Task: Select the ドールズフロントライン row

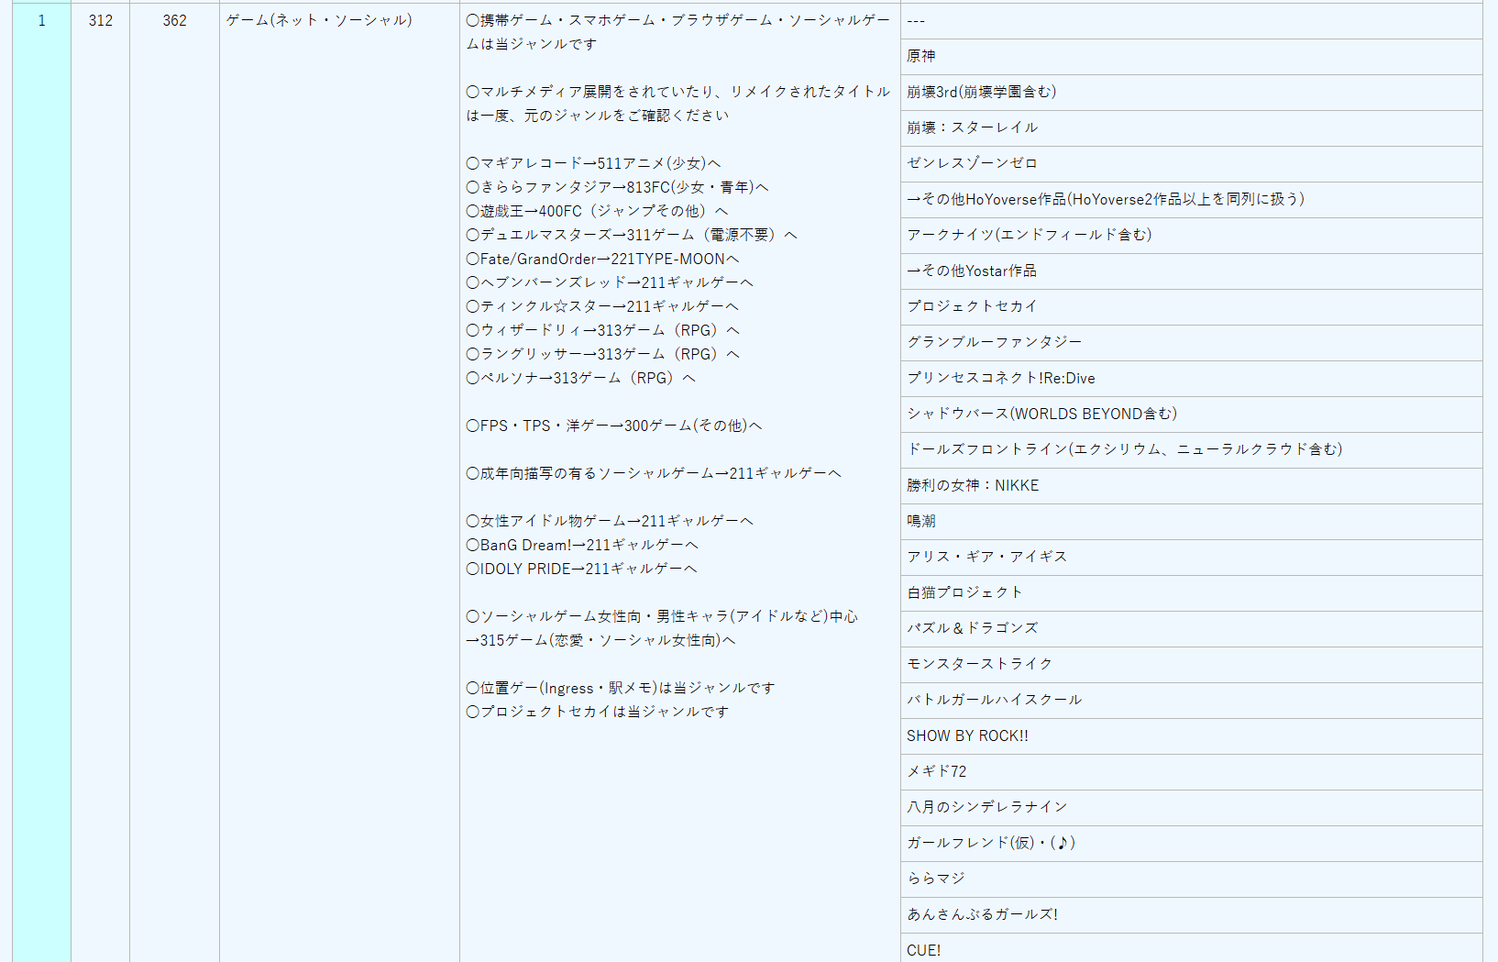Action: 1191,449
